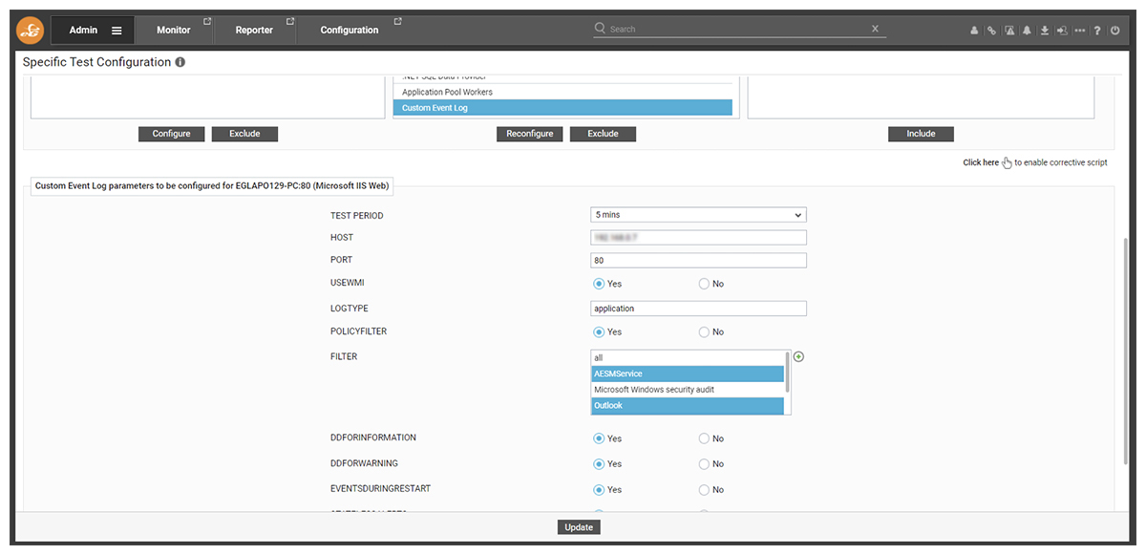Click Exclude button next to Reconfigure
1146x555 pixels.
click(603, 134)
